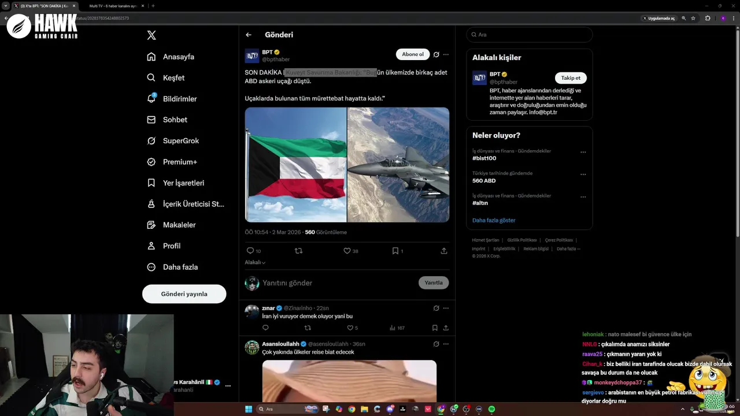Open Bildirimler notifications
The width and height of the screenshot is (740, 416).
point(172,99)
